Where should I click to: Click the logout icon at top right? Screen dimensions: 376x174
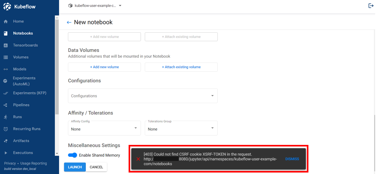[371, 6]
